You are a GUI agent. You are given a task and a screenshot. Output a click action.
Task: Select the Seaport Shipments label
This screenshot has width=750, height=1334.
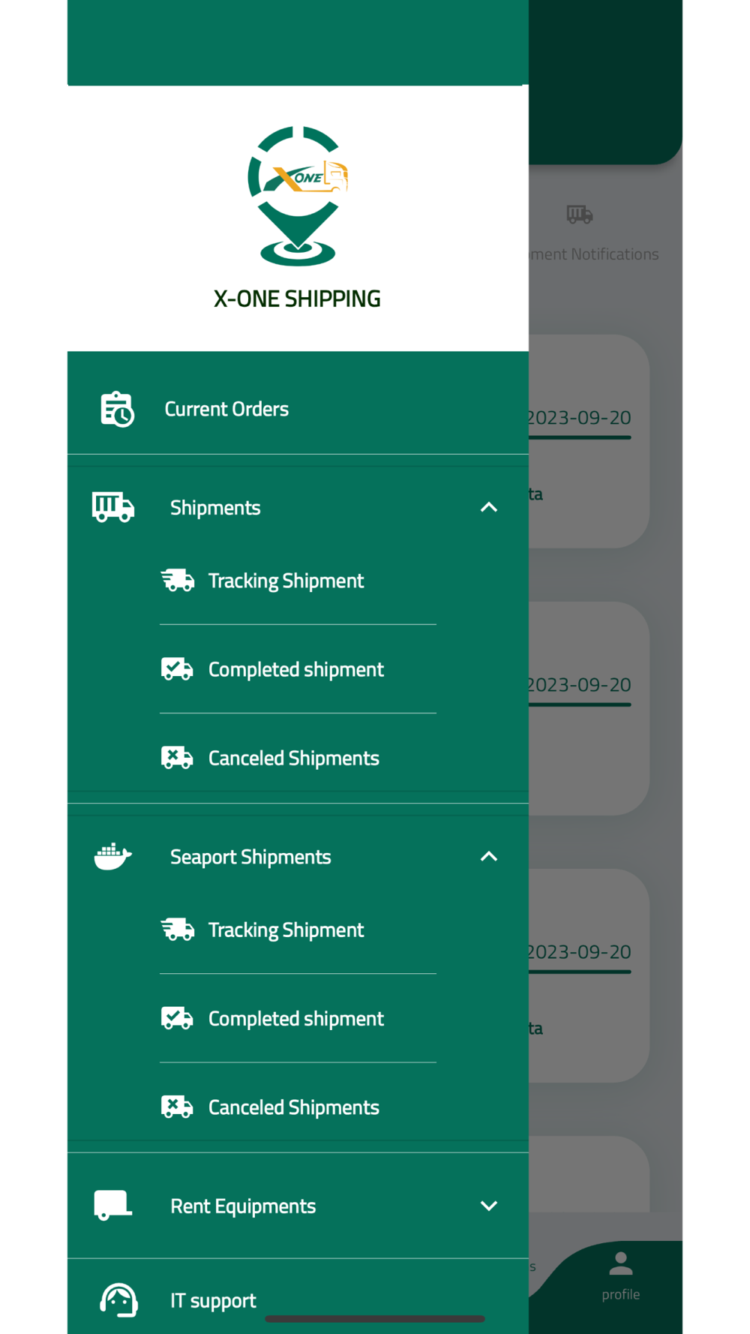tap(250, 857)
